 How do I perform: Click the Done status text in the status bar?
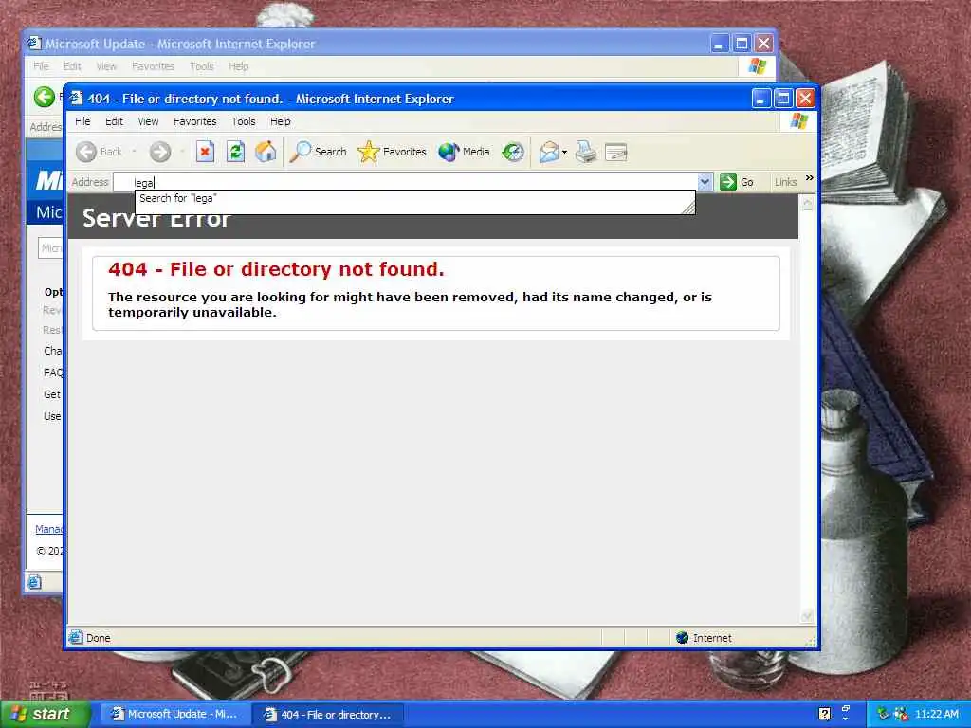pyautogui.click(x=98, y=638)
